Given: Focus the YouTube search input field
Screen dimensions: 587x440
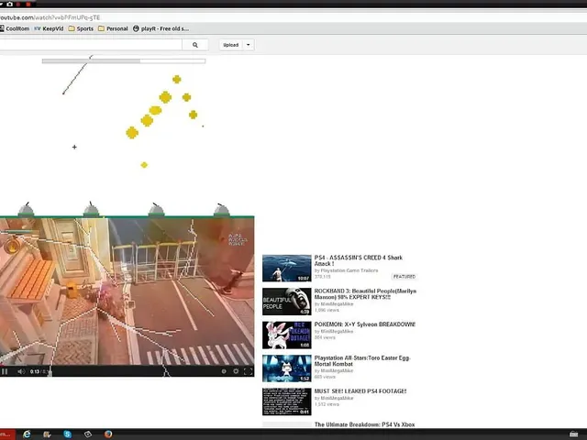Looking at the screenshot, I should pos(91,45).
